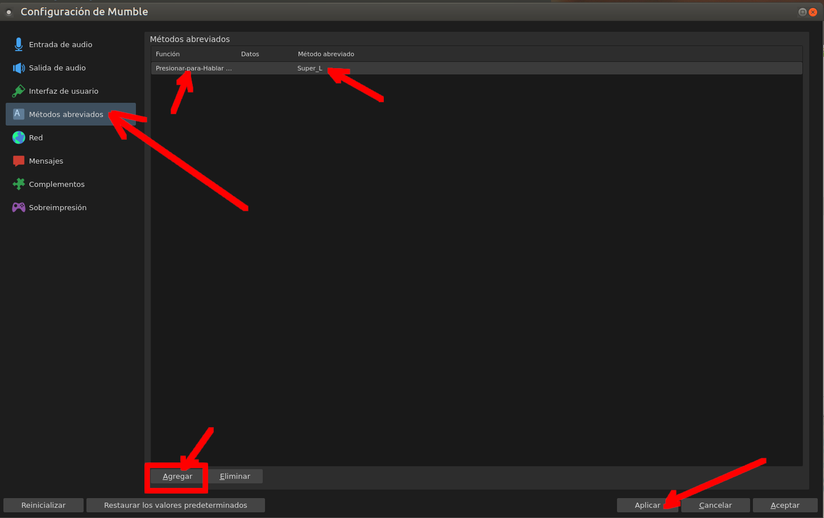Click the Eliminar button

coord(235,476)
